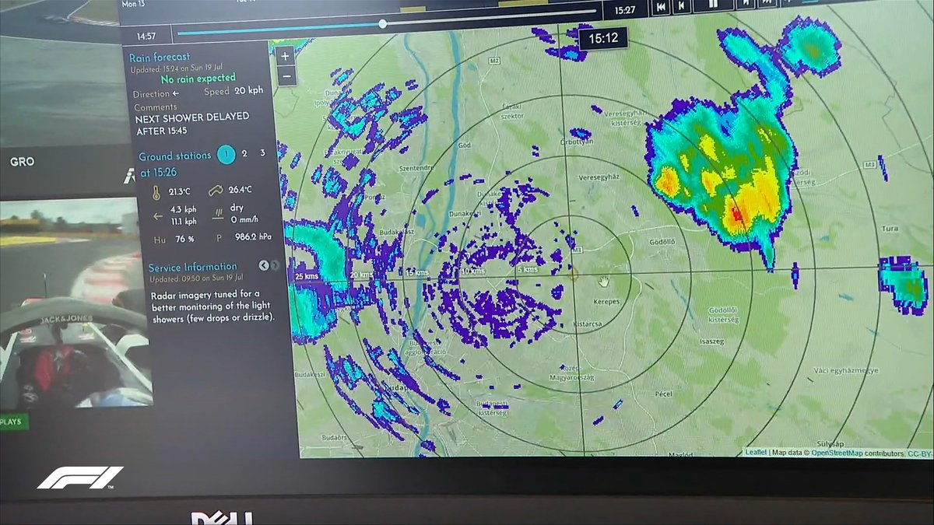This screenshot has height=525, width=934.
Task: Open the Leaflet attribution link
Action: [x=755, y=452]
